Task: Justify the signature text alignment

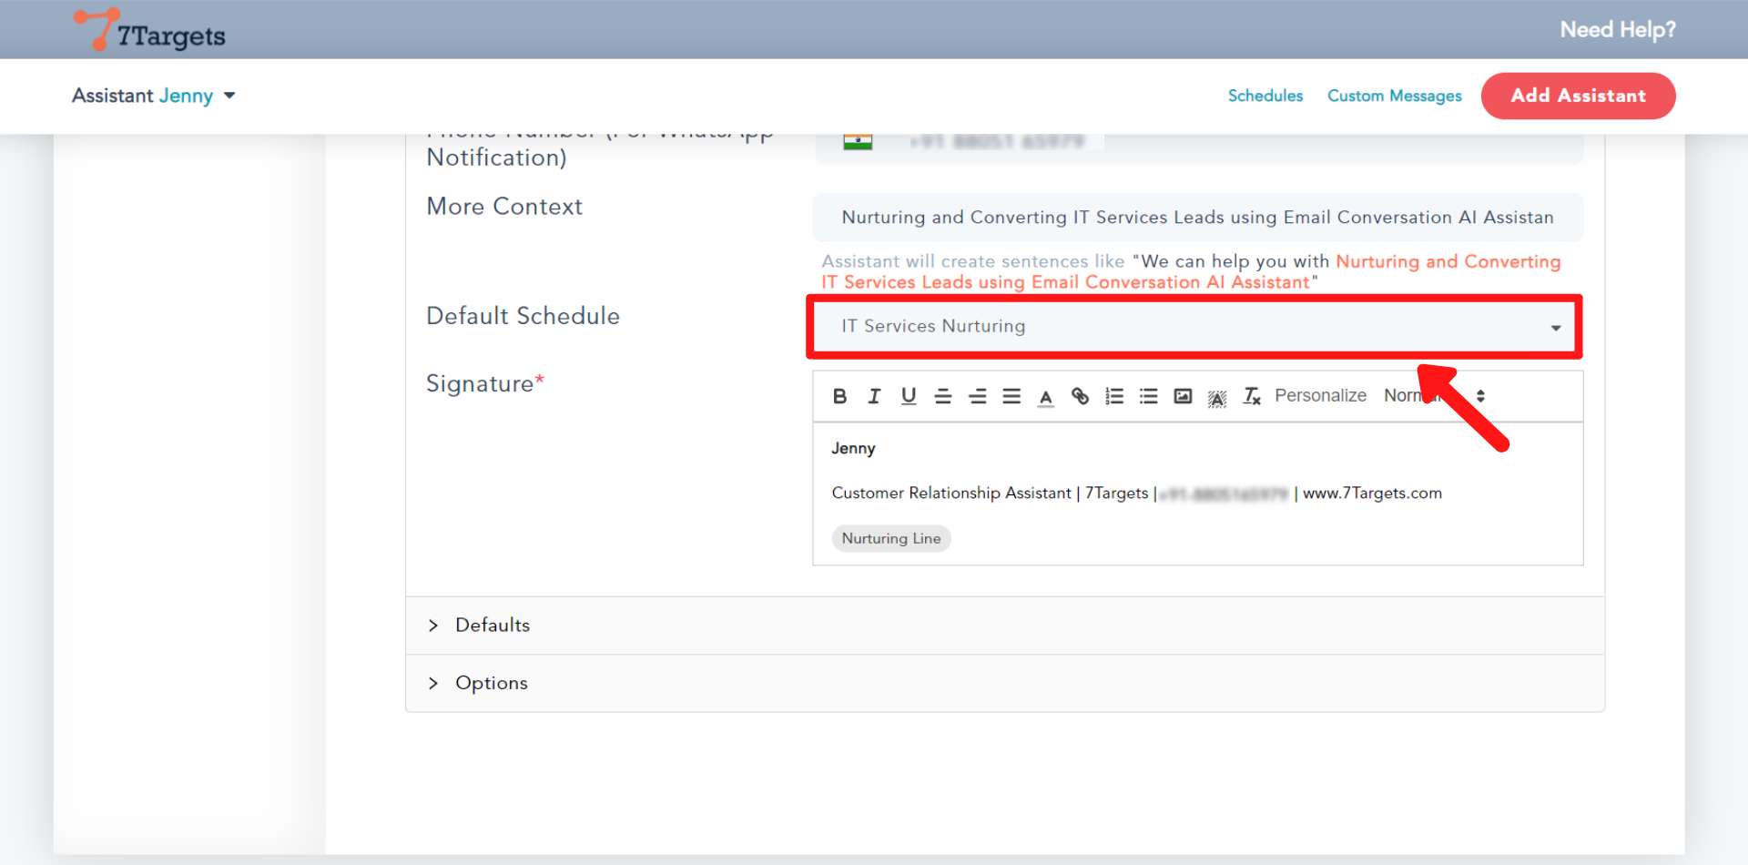Action: tap(1011, 396)
